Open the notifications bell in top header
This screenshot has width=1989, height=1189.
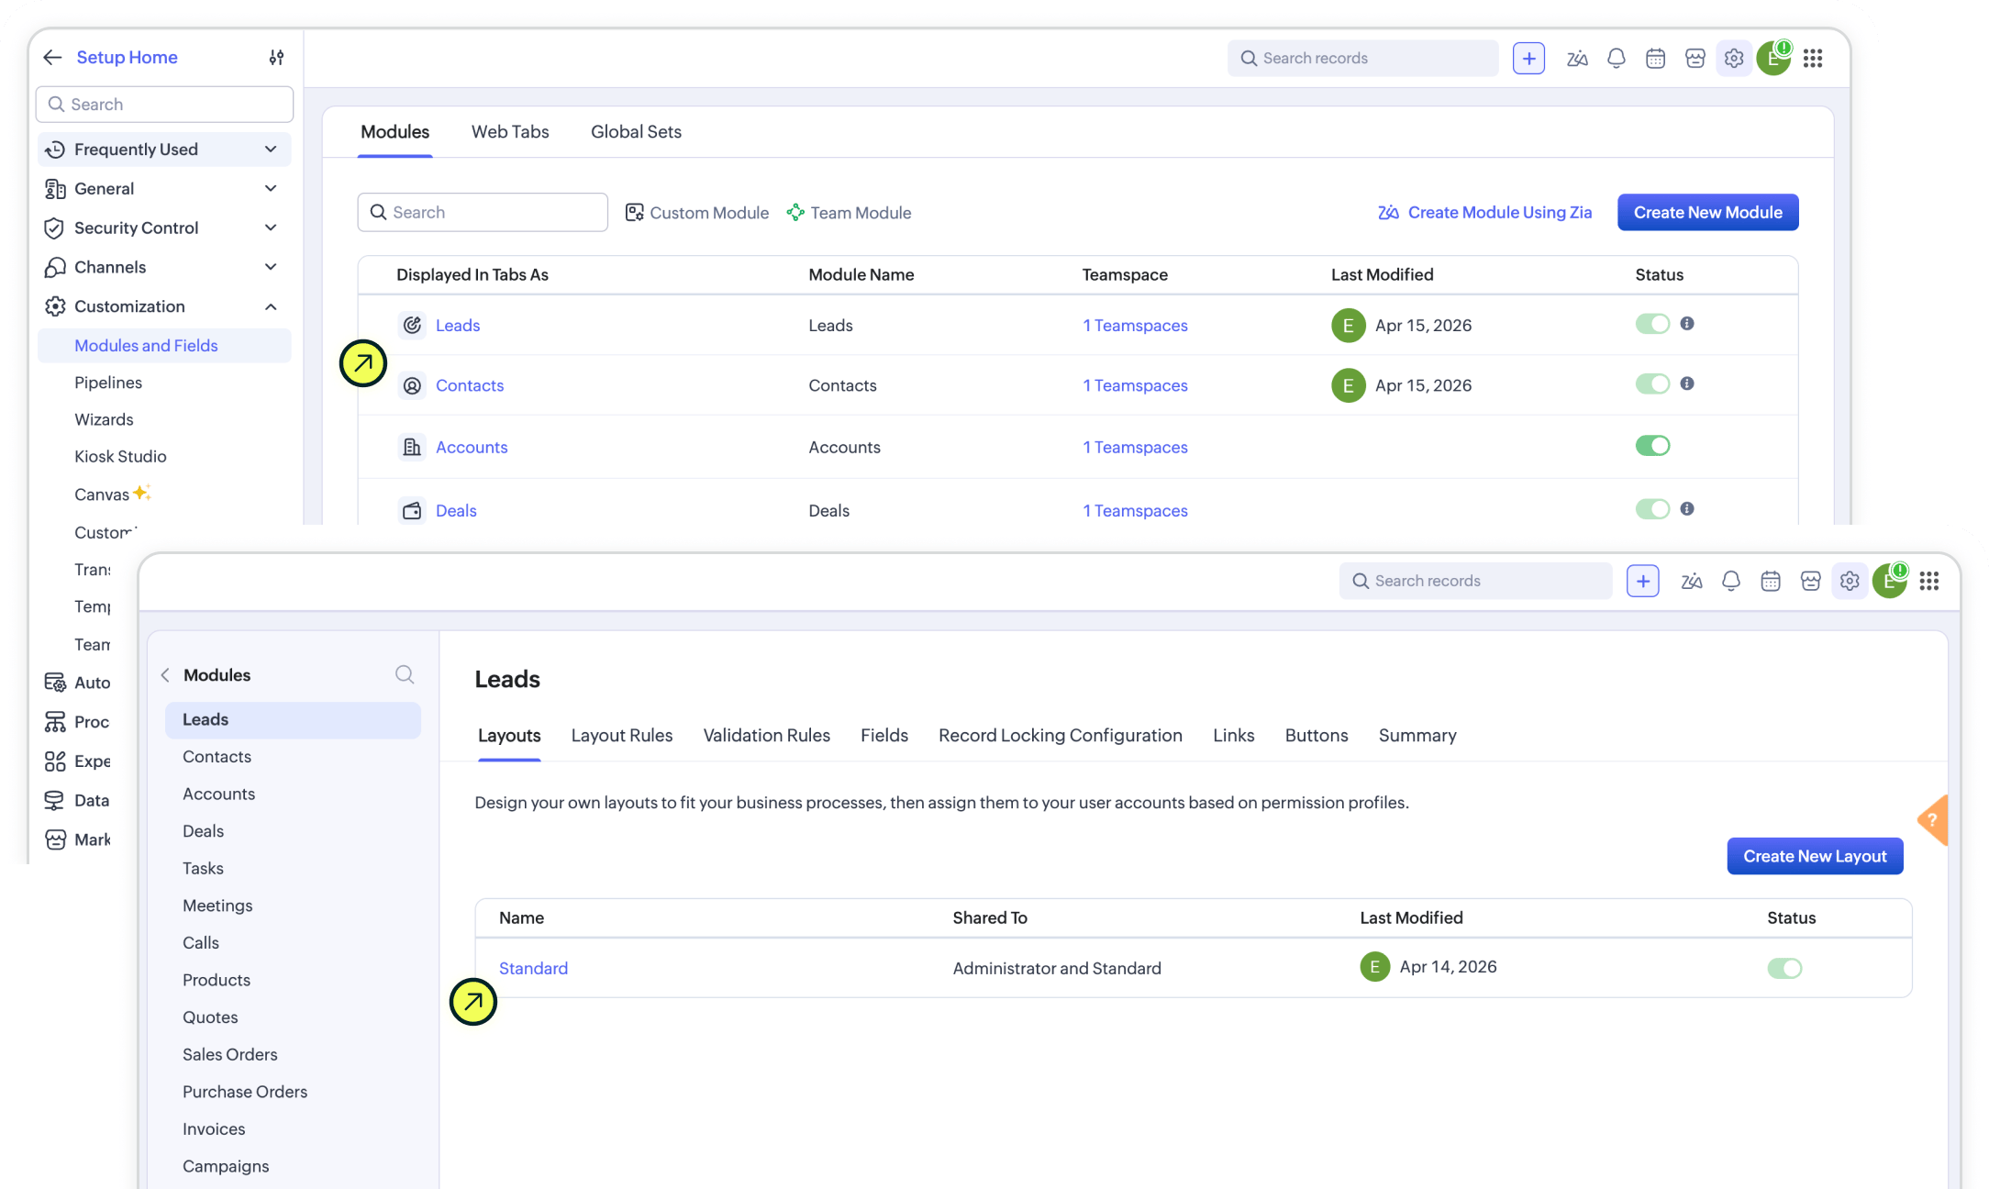click(1617, 59)
